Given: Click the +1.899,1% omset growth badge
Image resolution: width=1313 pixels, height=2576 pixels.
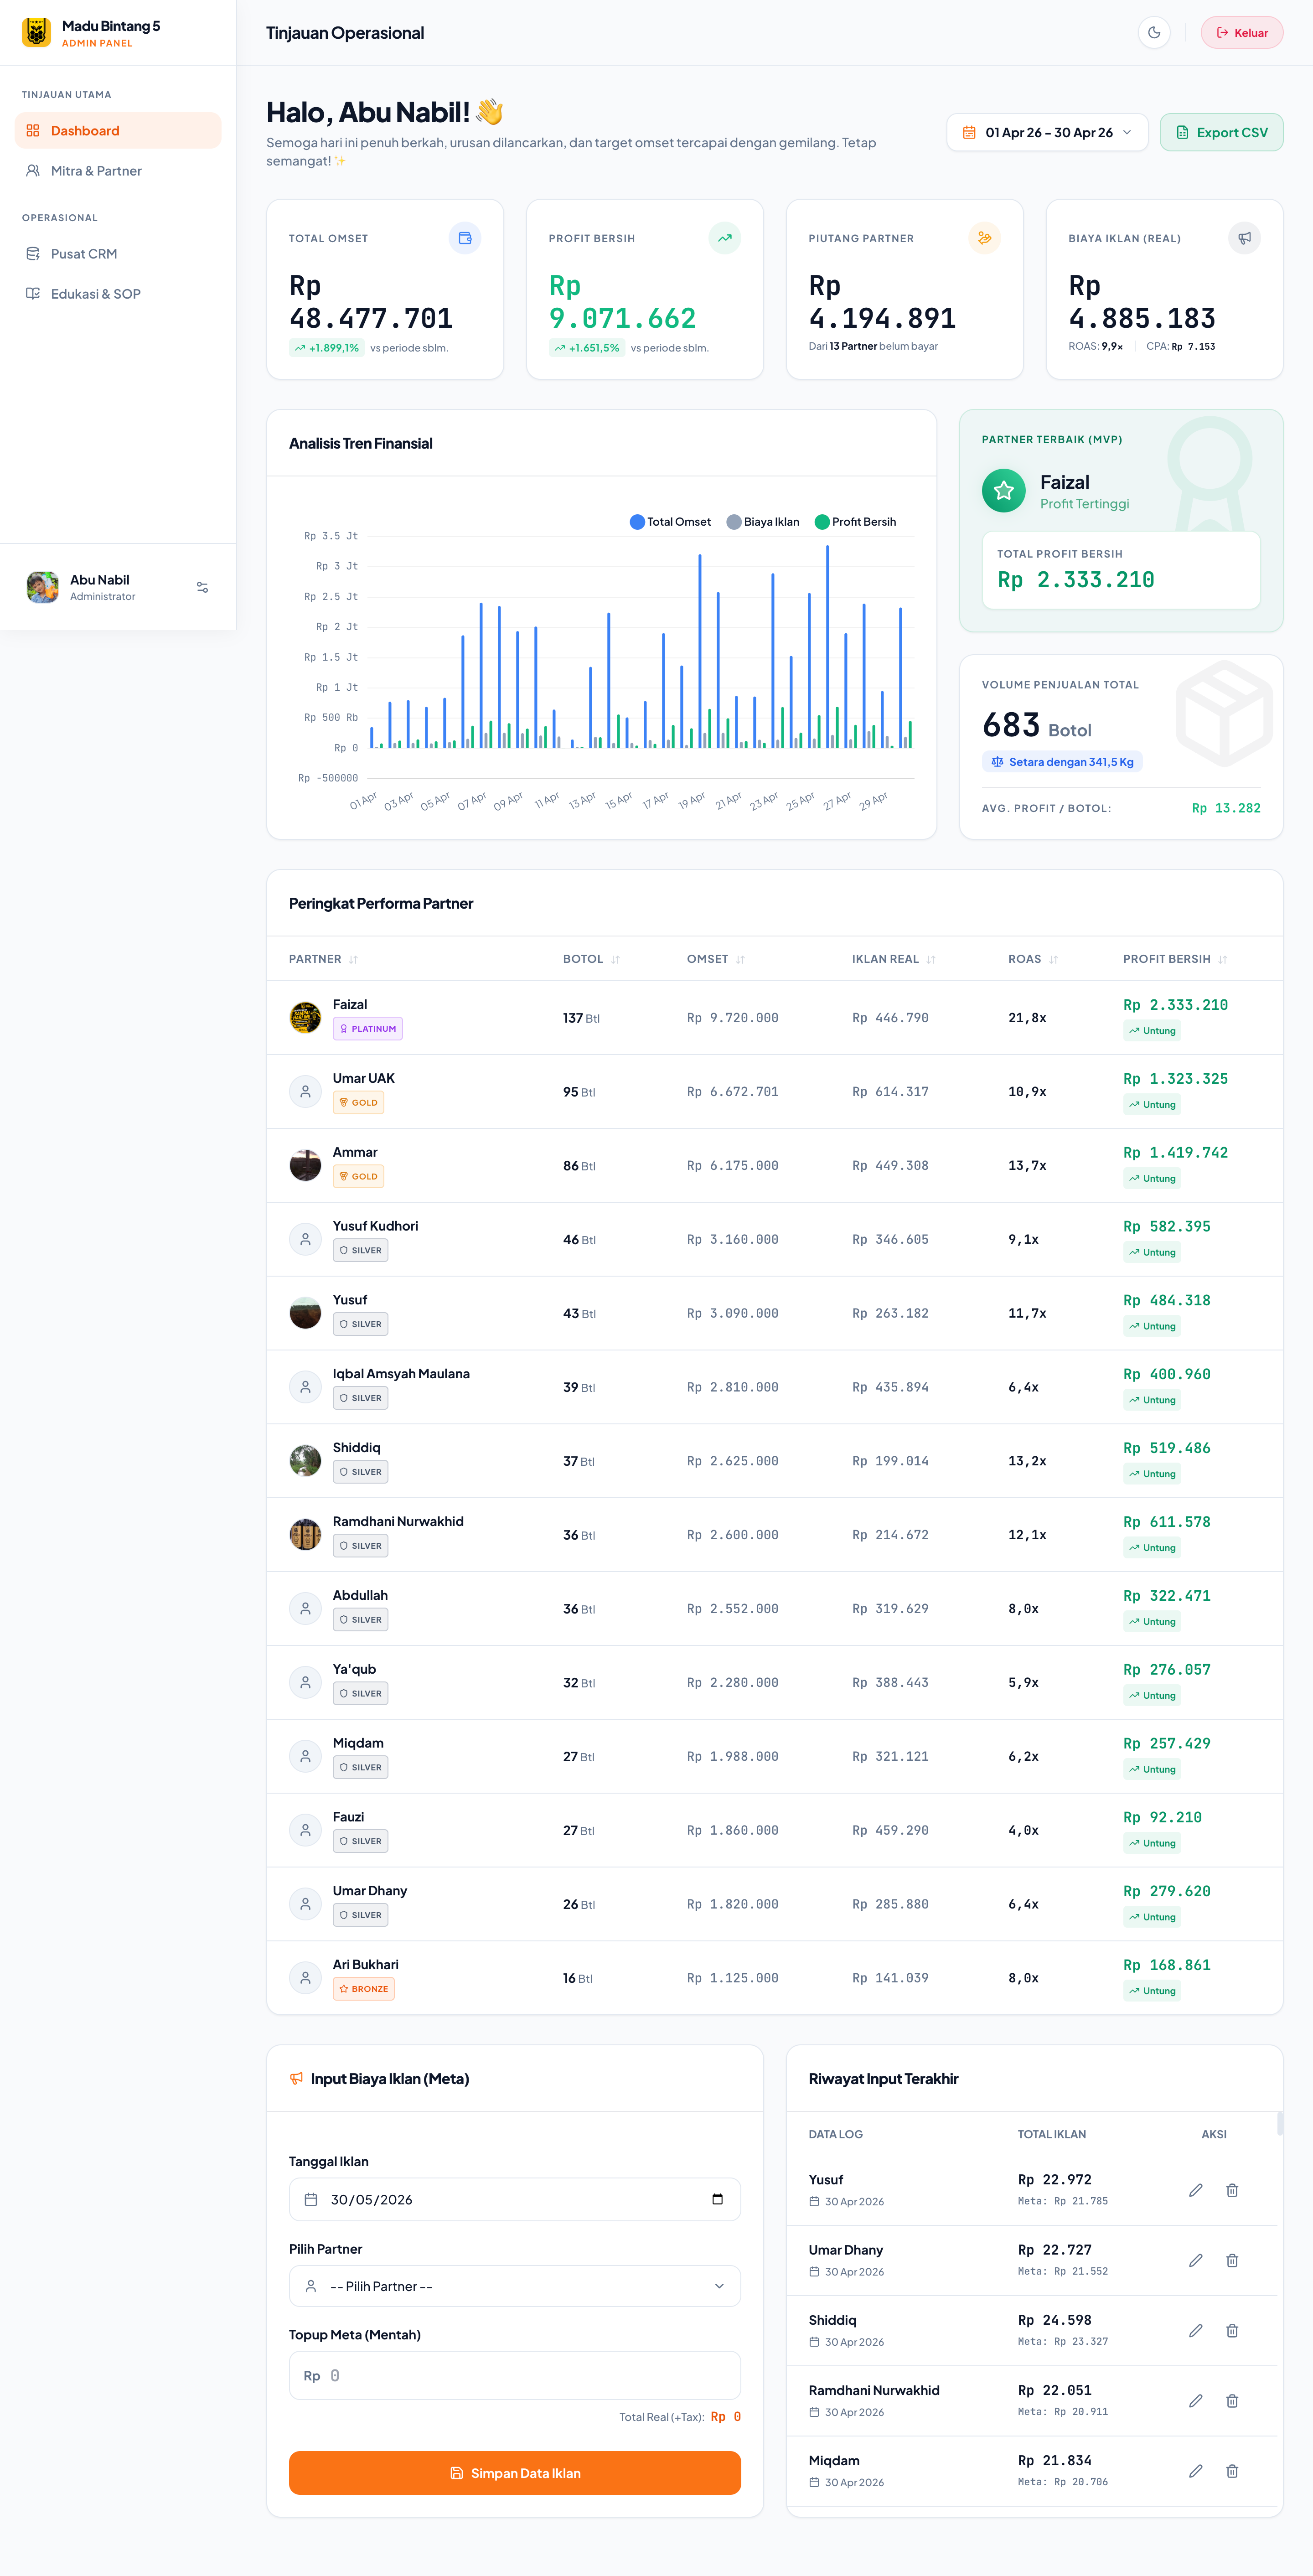Looking at the screenshot, I should click(x=326, y=348).
